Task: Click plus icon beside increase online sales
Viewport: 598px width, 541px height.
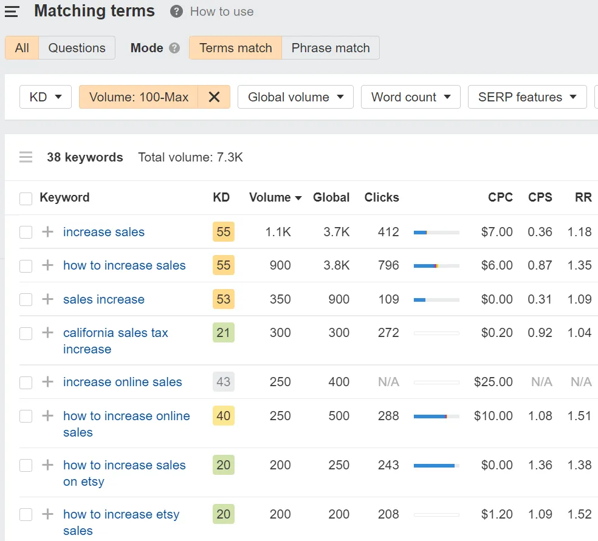Action: coord(47,382)
